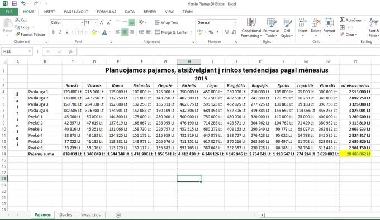Undo the last action
This screenshot has width=380, height=220.
(x=23, y=3)
